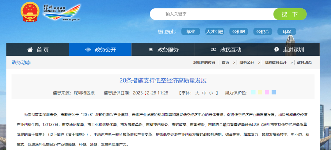Set font size to 中

pyautogui.click(x=204, y=93)
